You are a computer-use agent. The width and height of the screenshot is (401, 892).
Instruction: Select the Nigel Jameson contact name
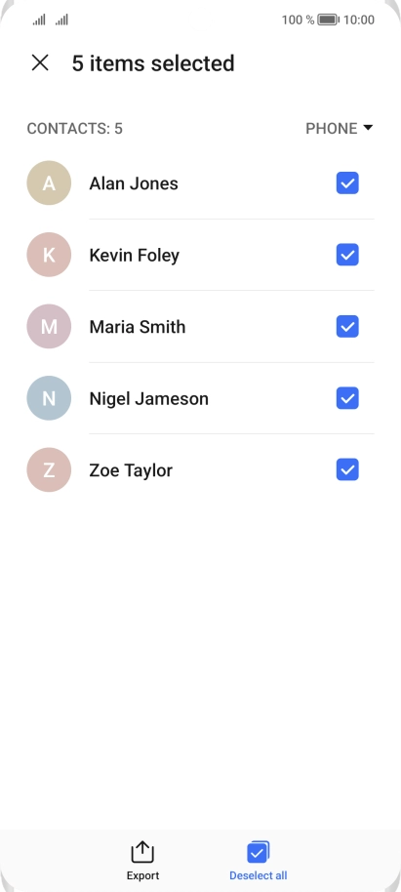pos(149,399)
